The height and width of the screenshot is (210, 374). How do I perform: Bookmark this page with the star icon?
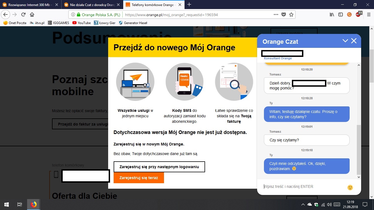pyautogui.click(x=291, y=15)
